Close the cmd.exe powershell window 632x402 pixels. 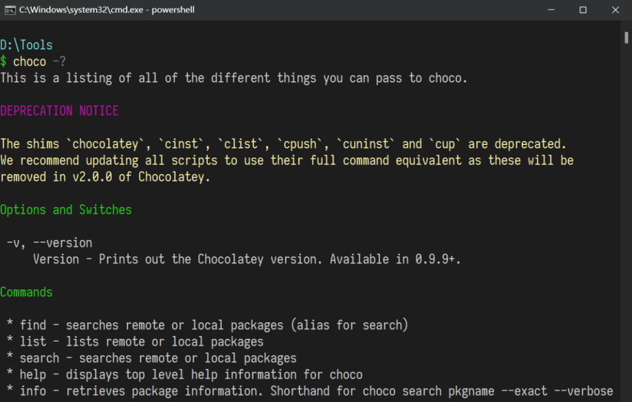pos(615,10)
